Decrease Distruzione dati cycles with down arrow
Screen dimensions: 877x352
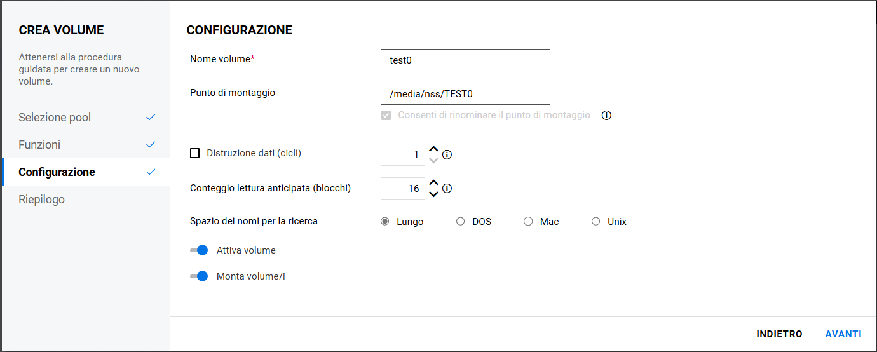coord(433,160)
